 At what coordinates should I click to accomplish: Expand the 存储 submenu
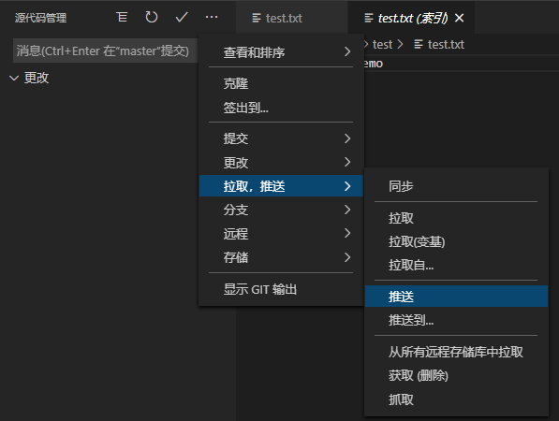tap(281, 257)
